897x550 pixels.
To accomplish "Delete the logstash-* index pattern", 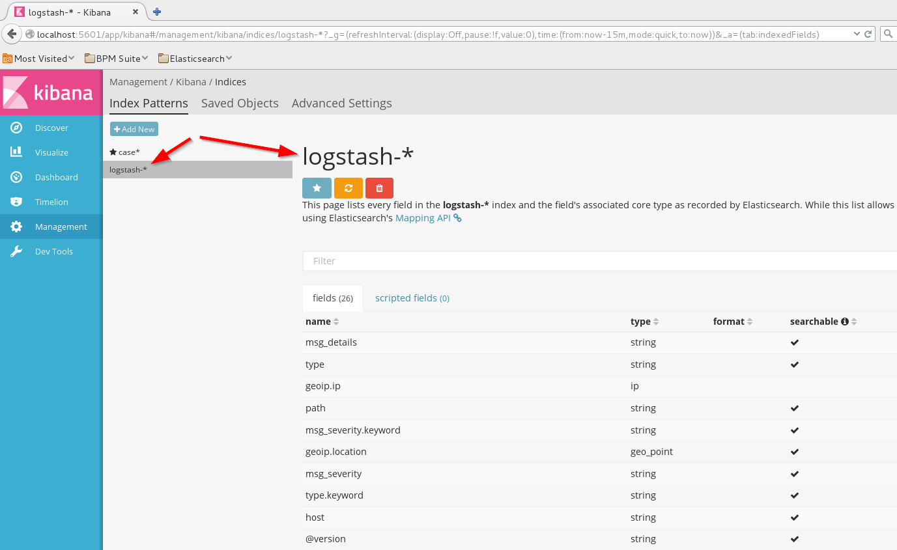I will click(379, 187).
